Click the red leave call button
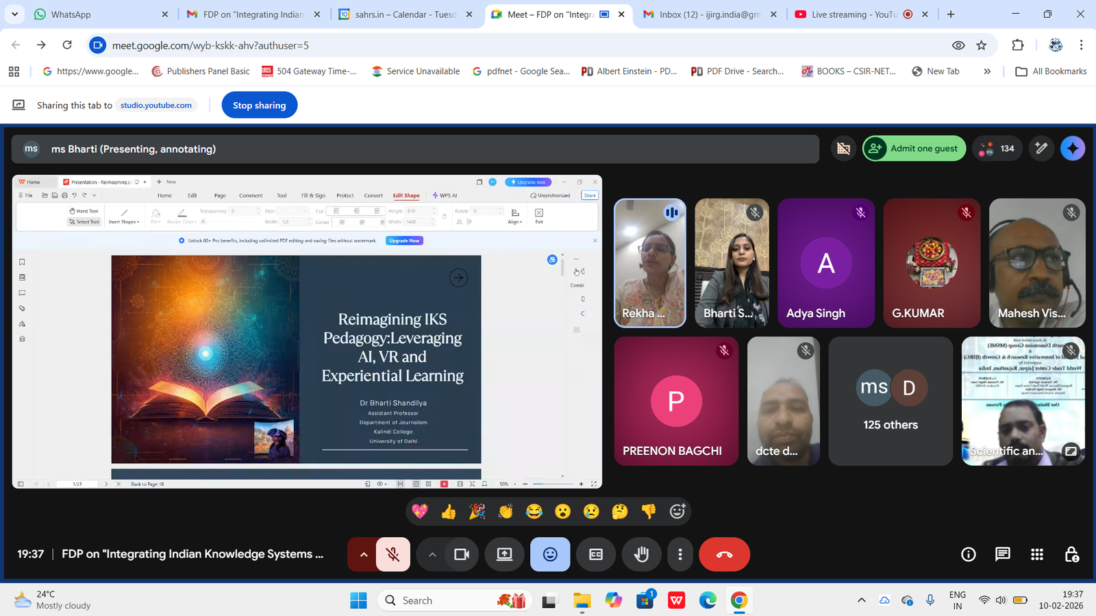Image resolution: width=1096 pixels, height=616 pixels. click(724, 554)
